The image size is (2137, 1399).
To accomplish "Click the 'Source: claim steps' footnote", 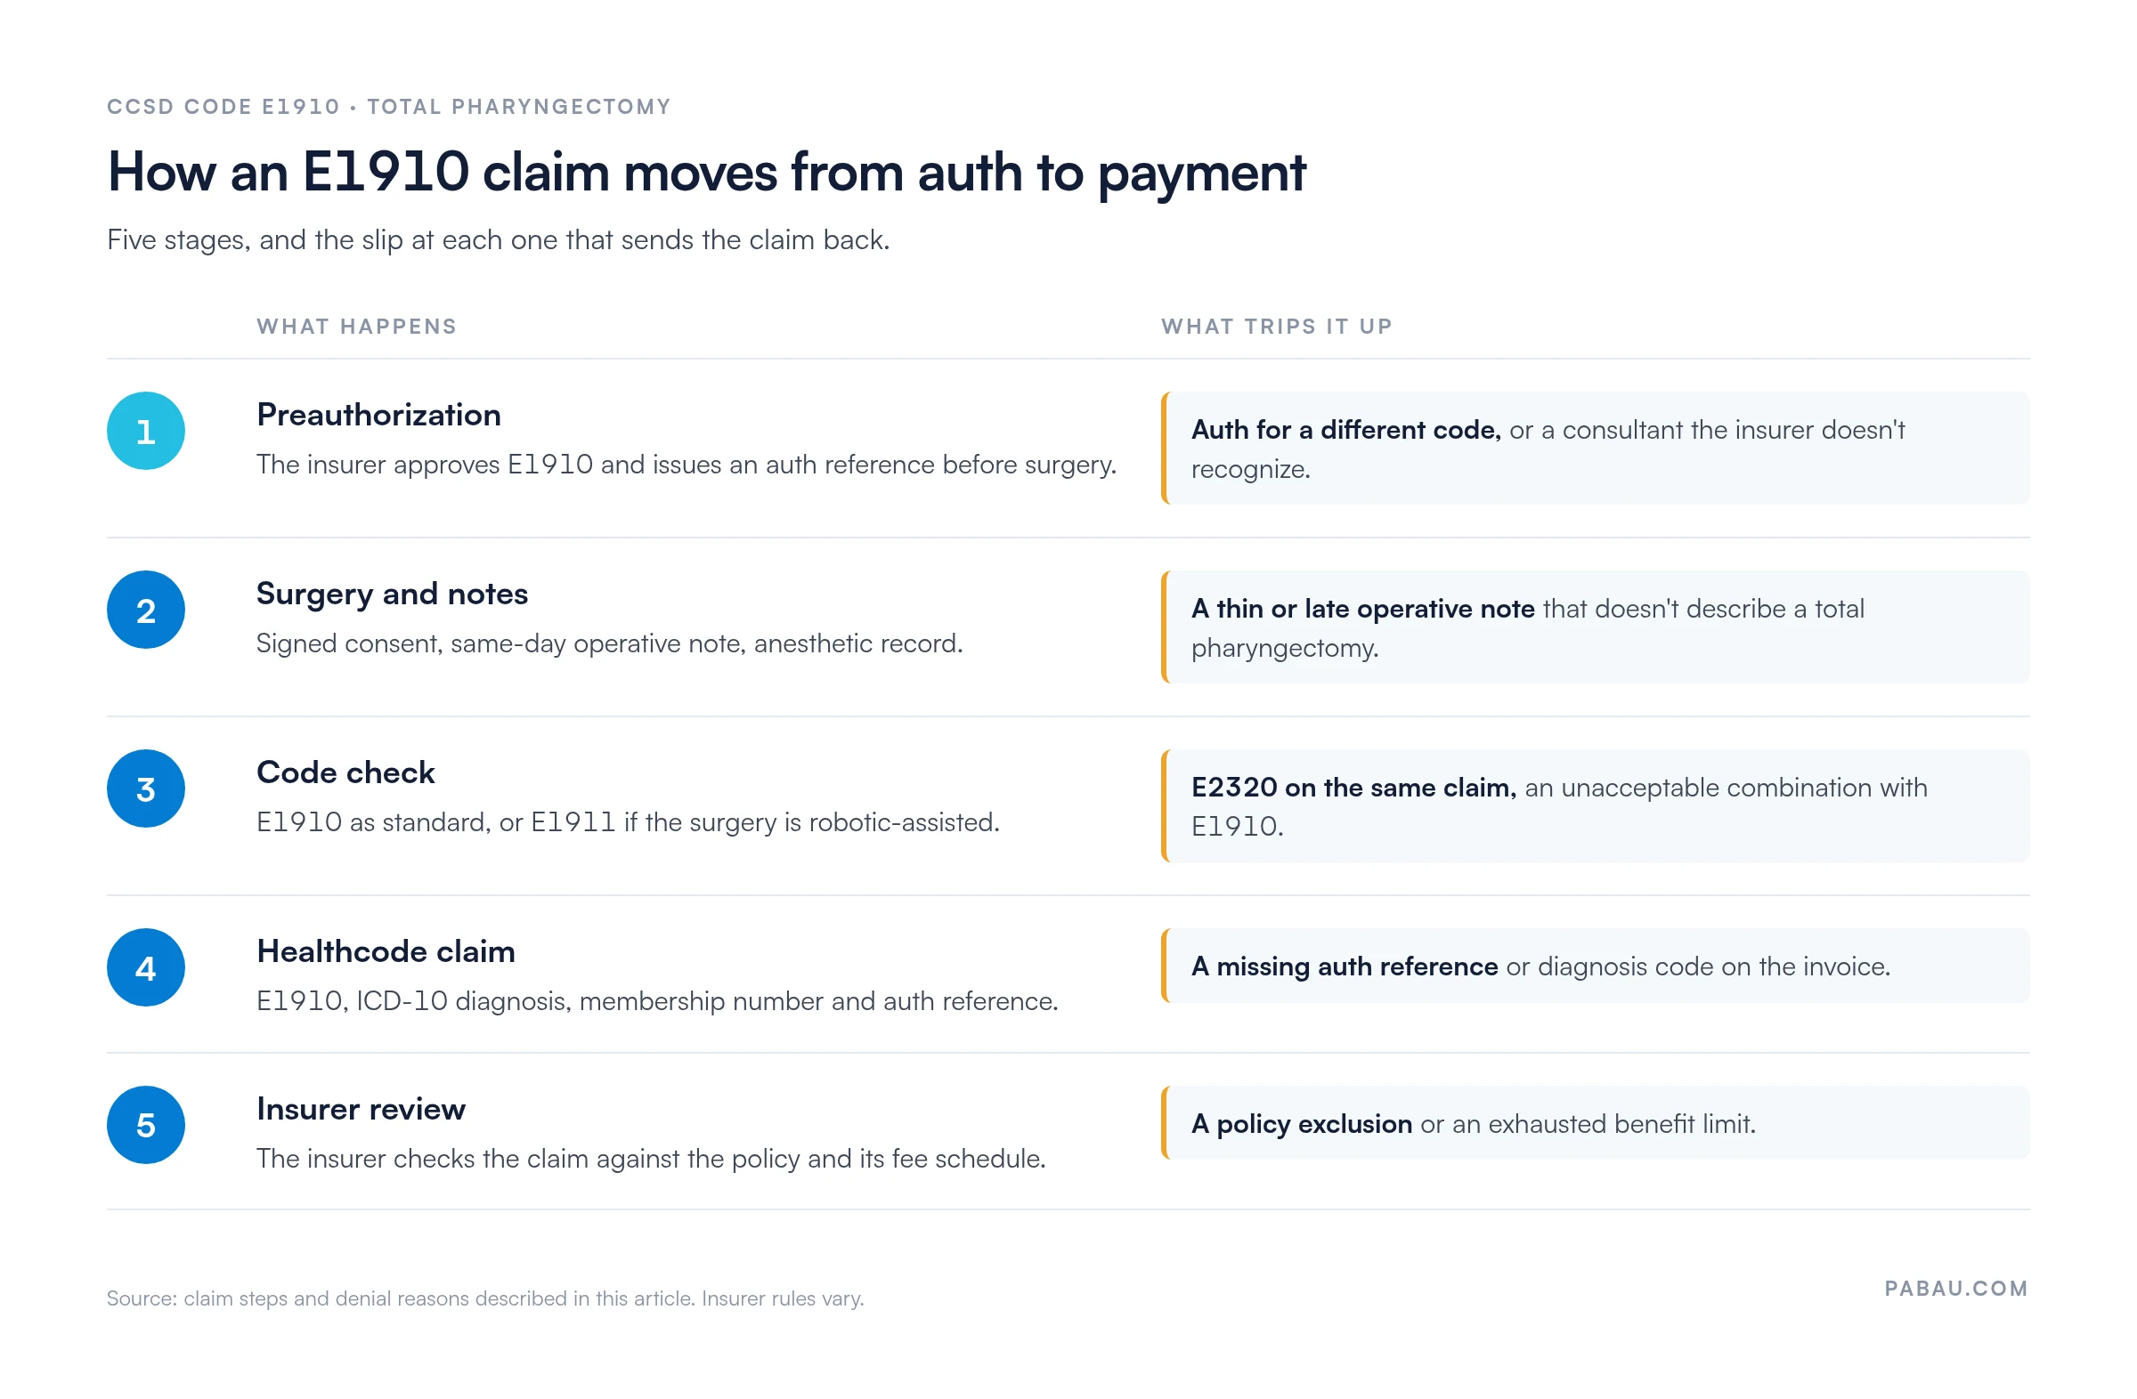I will 485,1298.
